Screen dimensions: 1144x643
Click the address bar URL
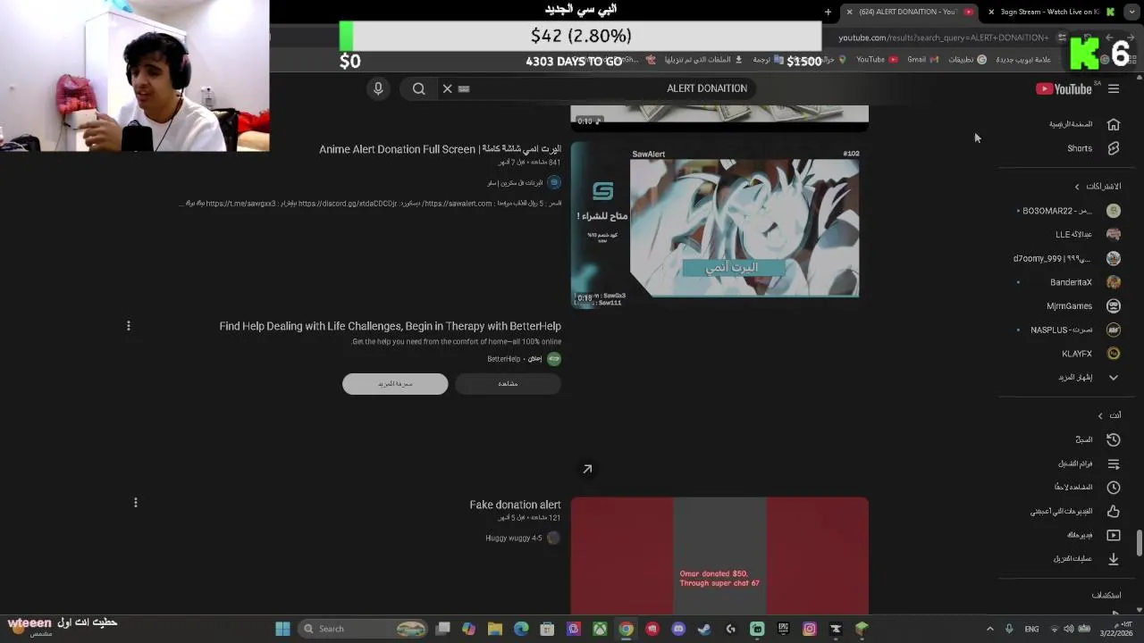[x=943, y=38]
